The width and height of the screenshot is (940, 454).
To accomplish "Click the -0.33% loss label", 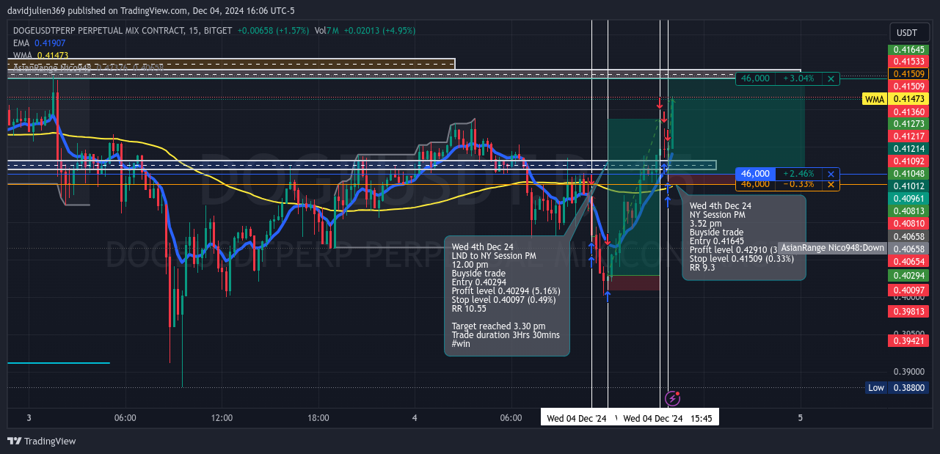I will point(799,184).
